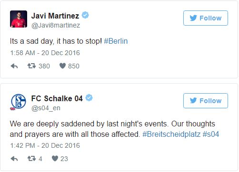Image resolution: width=239 pixels, height=172 pixels.
Task: Follow Javi Martínez
Action: pyautogui.click(x=206, y=18)
